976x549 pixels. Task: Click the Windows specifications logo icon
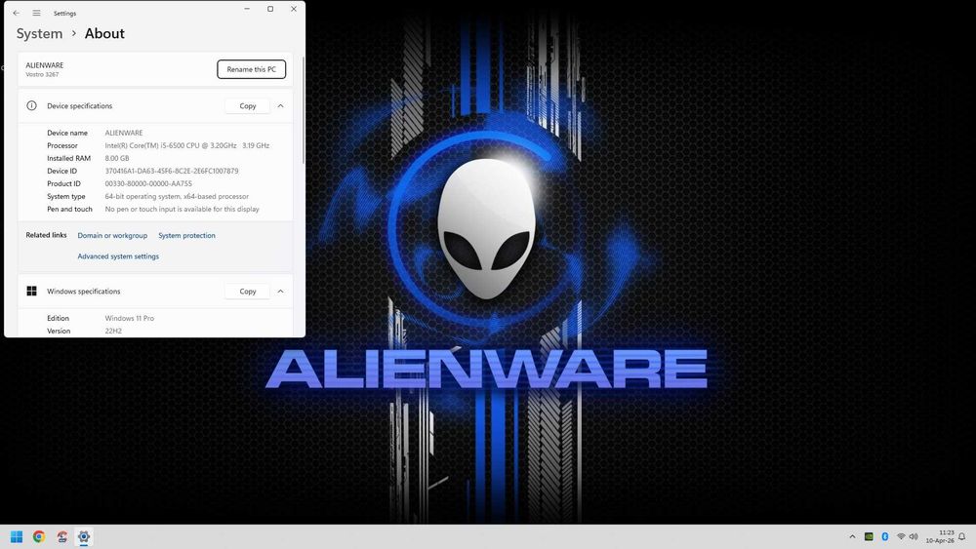tap(32, 291)
